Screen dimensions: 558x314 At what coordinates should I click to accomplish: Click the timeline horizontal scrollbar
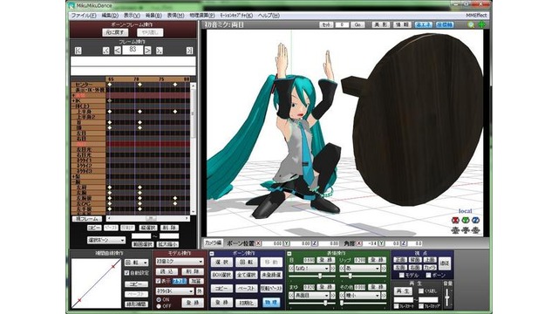point(147,218)
